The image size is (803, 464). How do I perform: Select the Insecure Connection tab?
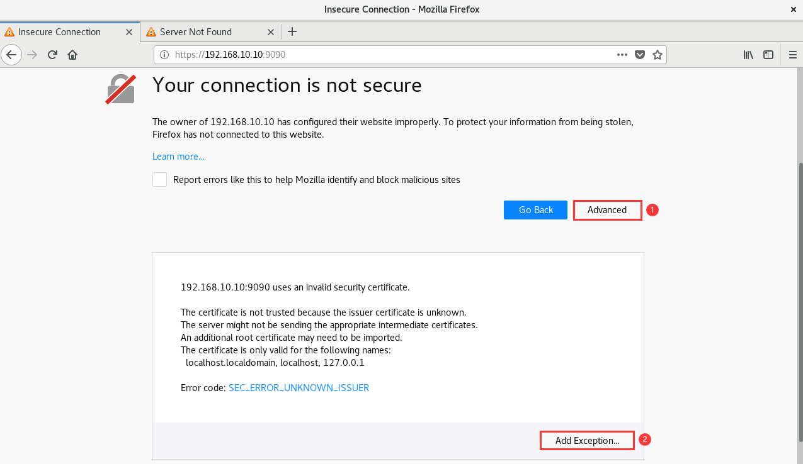pyautogui.click(x=70, y=31)
